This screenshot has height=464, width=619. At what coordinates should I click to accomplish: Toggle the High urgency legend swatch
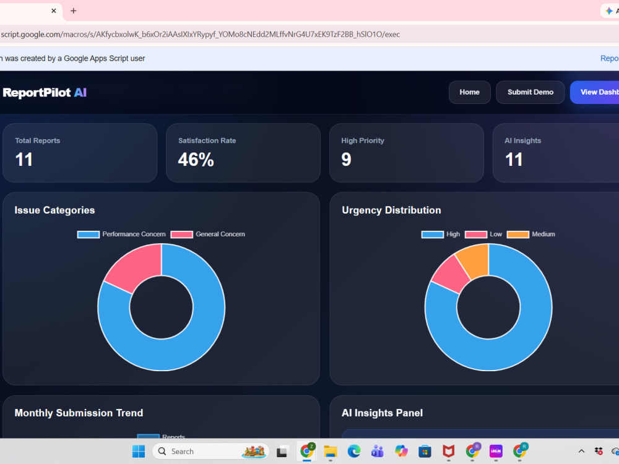[x=432, y=234]
